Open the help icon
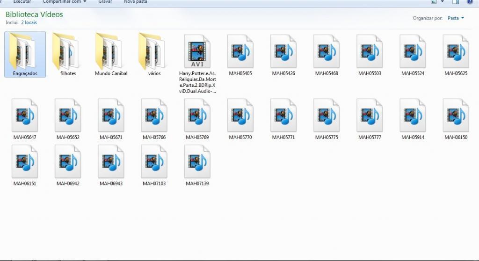 click(x=470, y=2)
